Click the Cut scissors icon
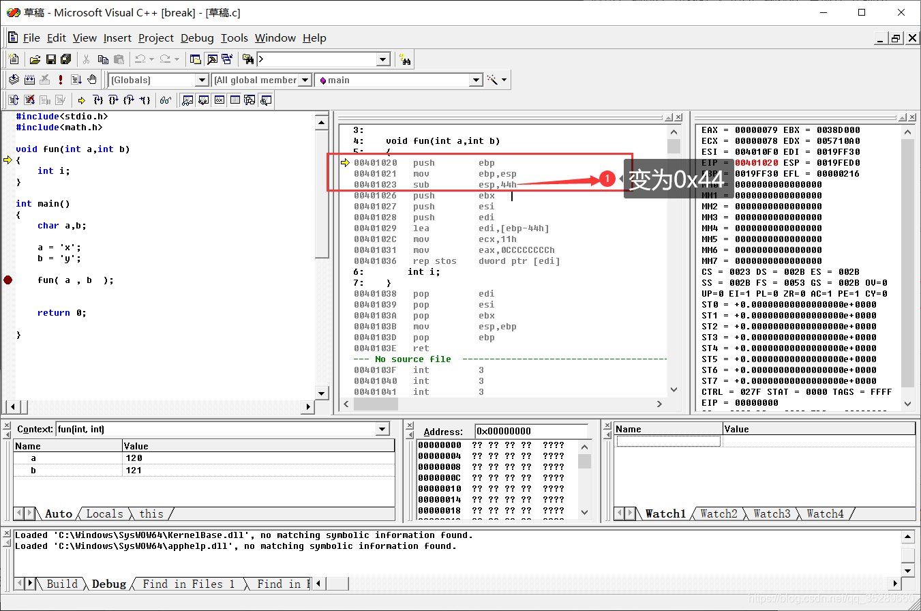Viewport: 921px width, 611px height. (x=87, y=59)
